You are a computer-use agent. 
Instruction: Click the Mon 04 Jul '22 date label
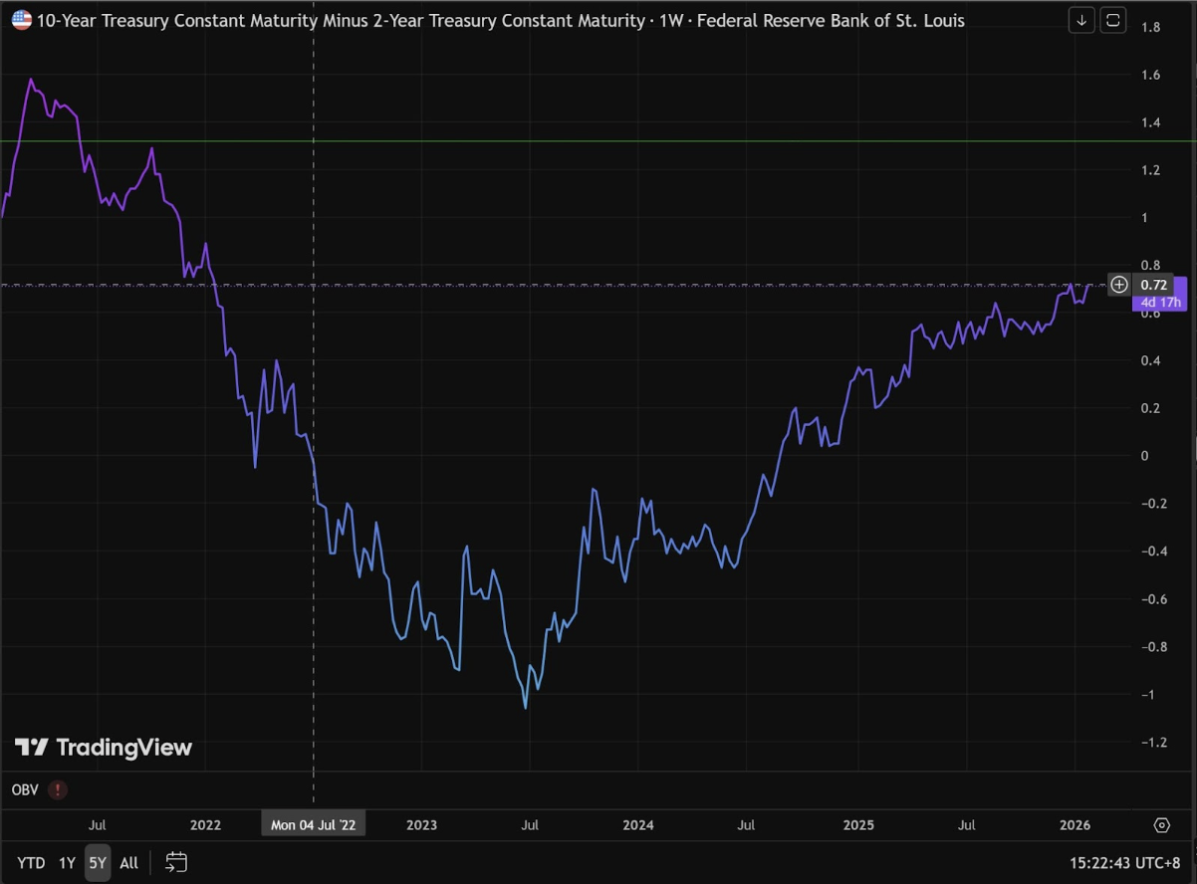pos(313,825)
